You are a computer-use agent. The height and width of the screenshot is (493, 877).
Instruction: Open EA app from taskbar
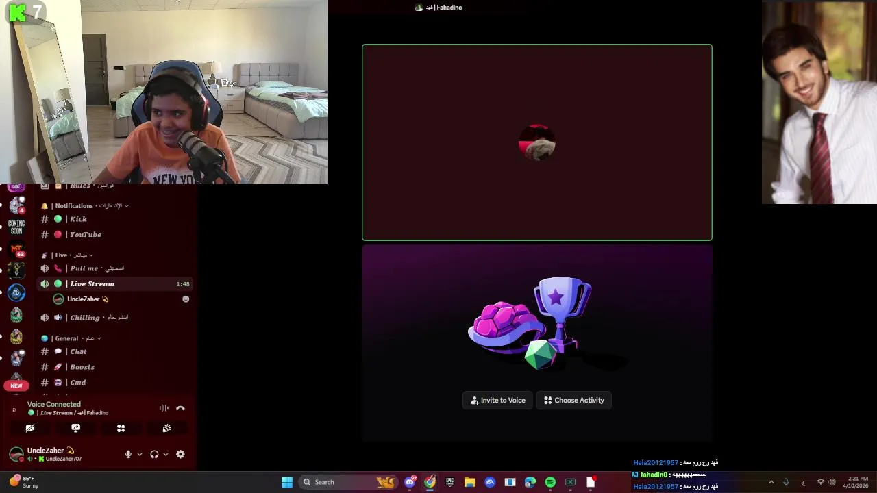tap(490, 482)
